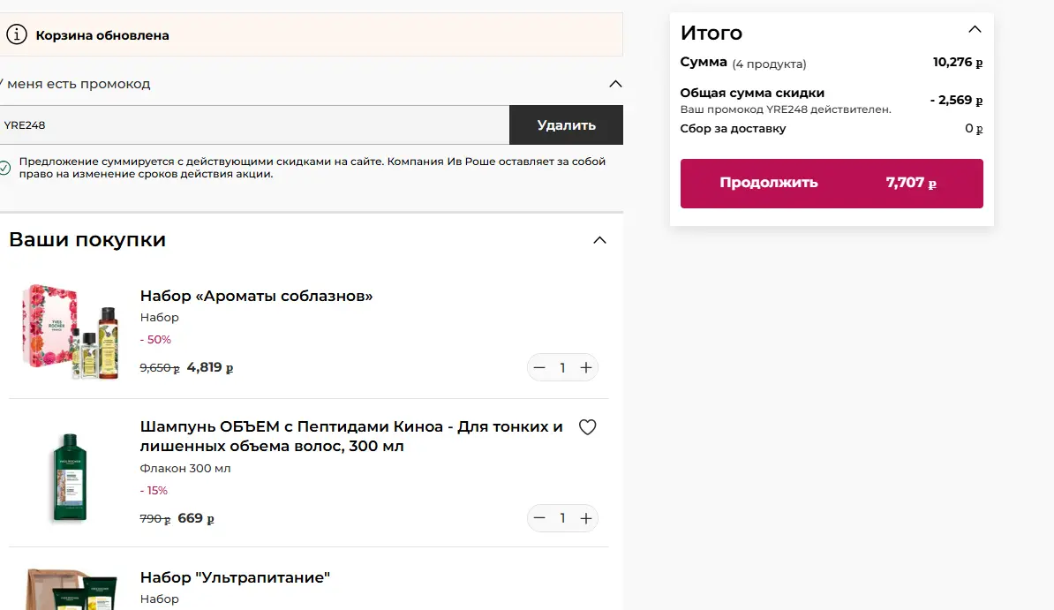The height and width of the screenshot is (610, 1054).
Task: Open the Набор "Ультрапитание" product title
Action: 235,577
